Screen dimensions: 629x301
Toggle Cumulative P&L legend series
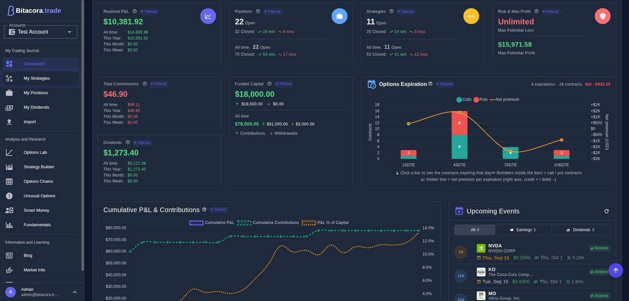pos(212,223)
